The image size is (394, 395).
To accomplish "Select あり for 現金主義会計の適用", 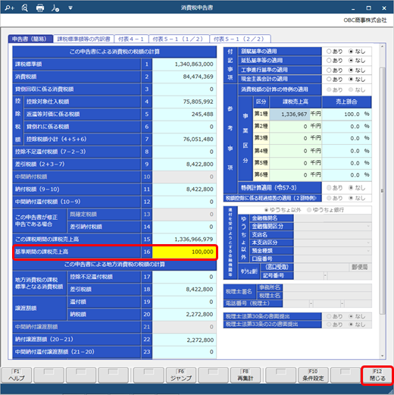I will tap(329, 79).
